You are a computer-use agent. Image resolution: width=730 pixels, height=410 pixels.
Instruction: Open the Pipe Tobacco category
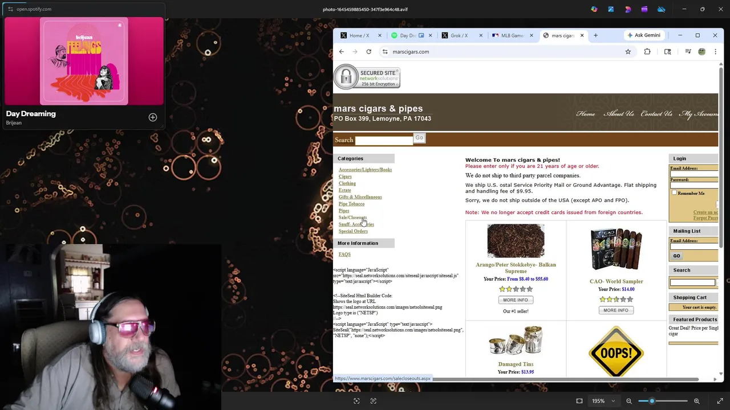pyautogui.click(x=351, y=204)
